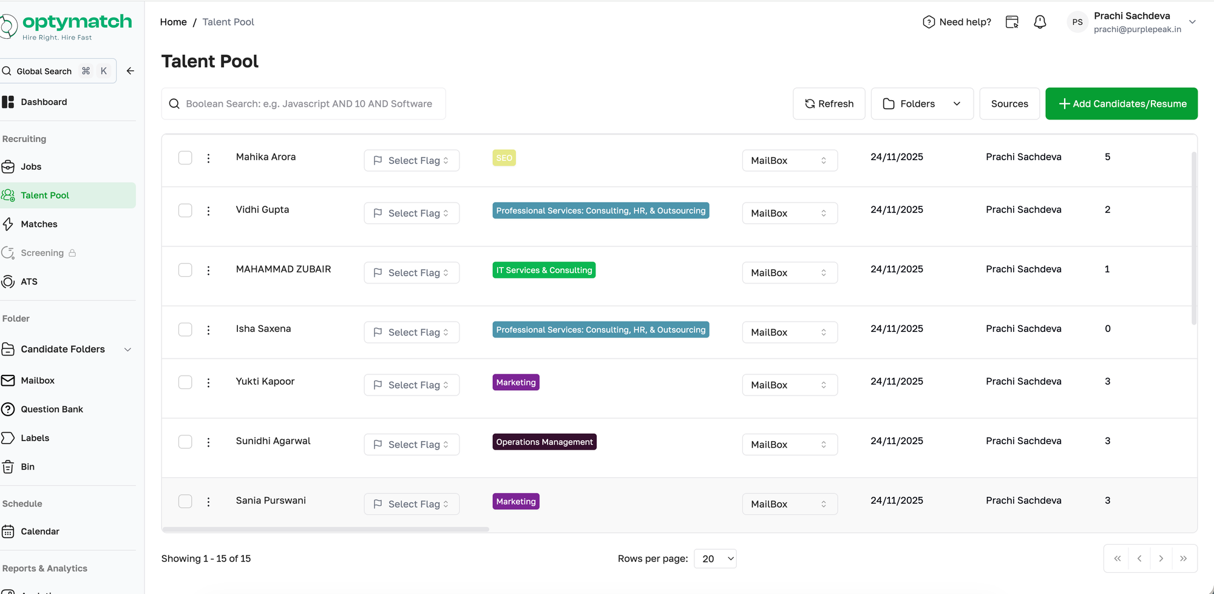Open the Folders dropdown
This screenshot has width=1214, height=594.
[x=921, y=104]
